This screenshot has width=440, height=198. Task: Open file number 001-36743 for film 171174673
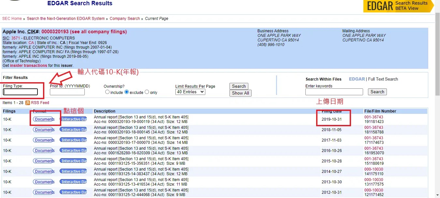374,138
